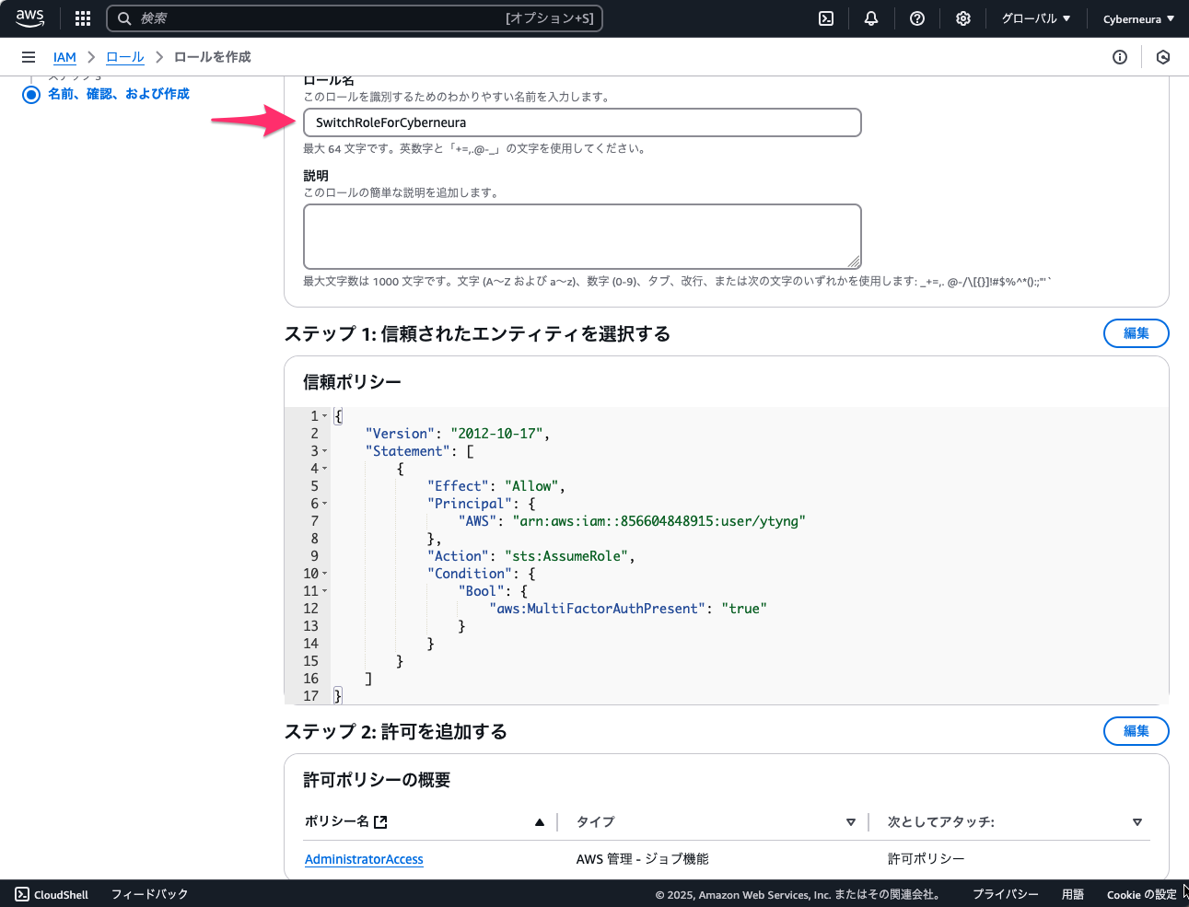1189x907 pixels.
Task: Click the textarea resize handle corner
Action: coord(854,262)
